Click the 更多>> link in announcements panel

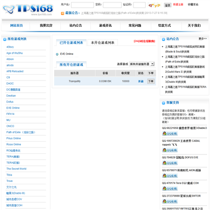[x=202, y=39]
